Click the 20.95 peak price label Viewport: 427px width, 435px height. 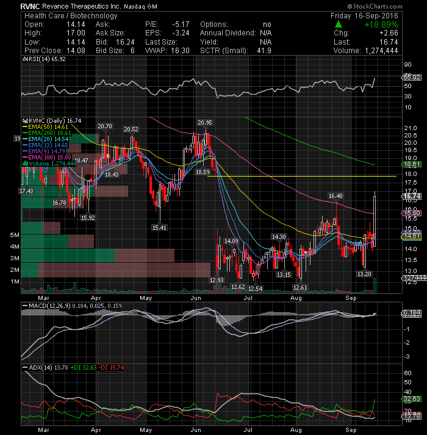(205, 122)
